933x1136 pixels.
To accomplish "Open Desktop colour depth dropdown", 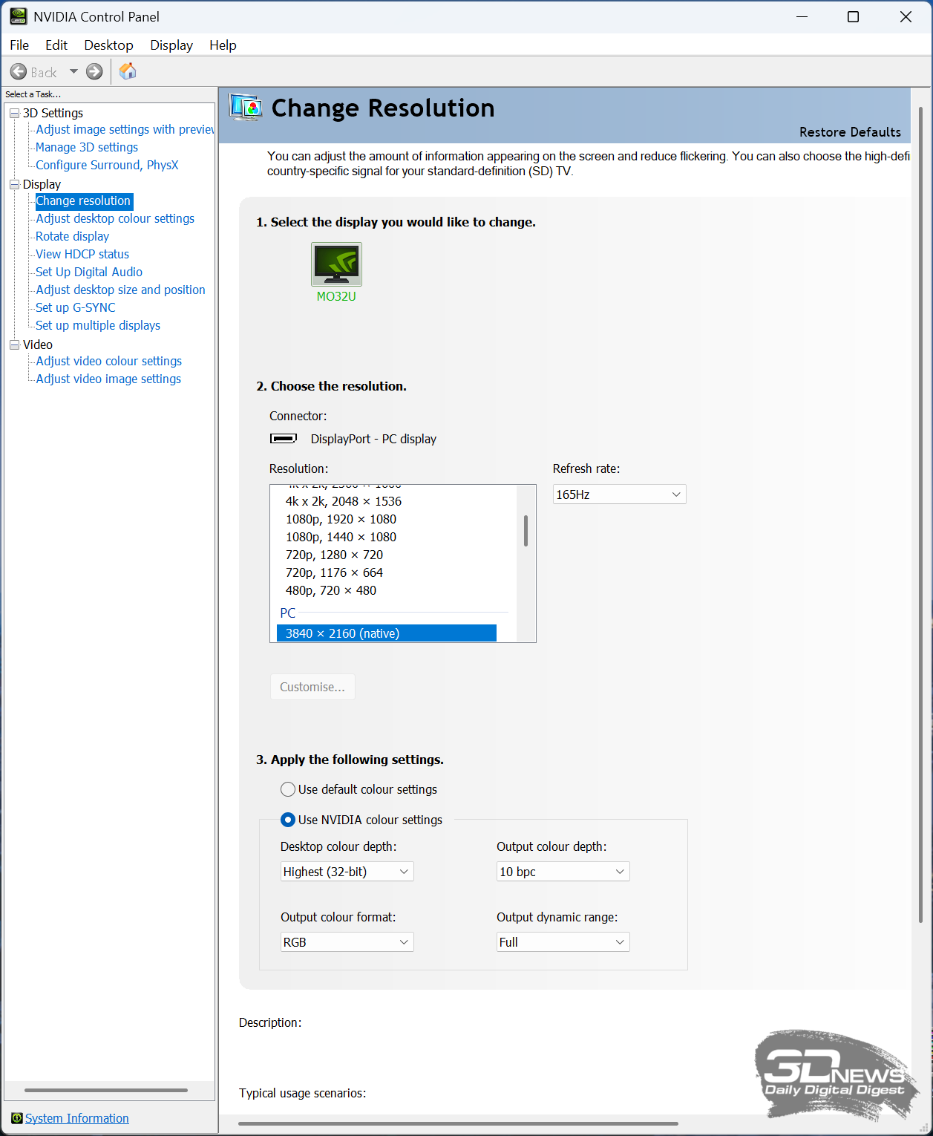I will pyautogui.click(x=347, y=872).
